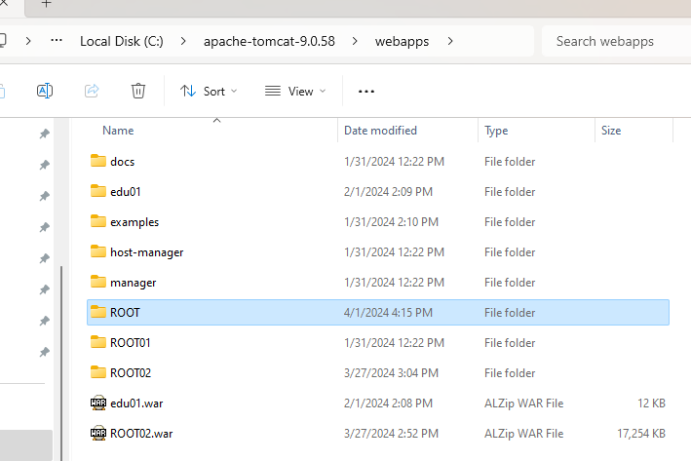Click the Rename toolbar icon
The height and width of the screenshot is (461, 691).
click(x=45, y=91)
